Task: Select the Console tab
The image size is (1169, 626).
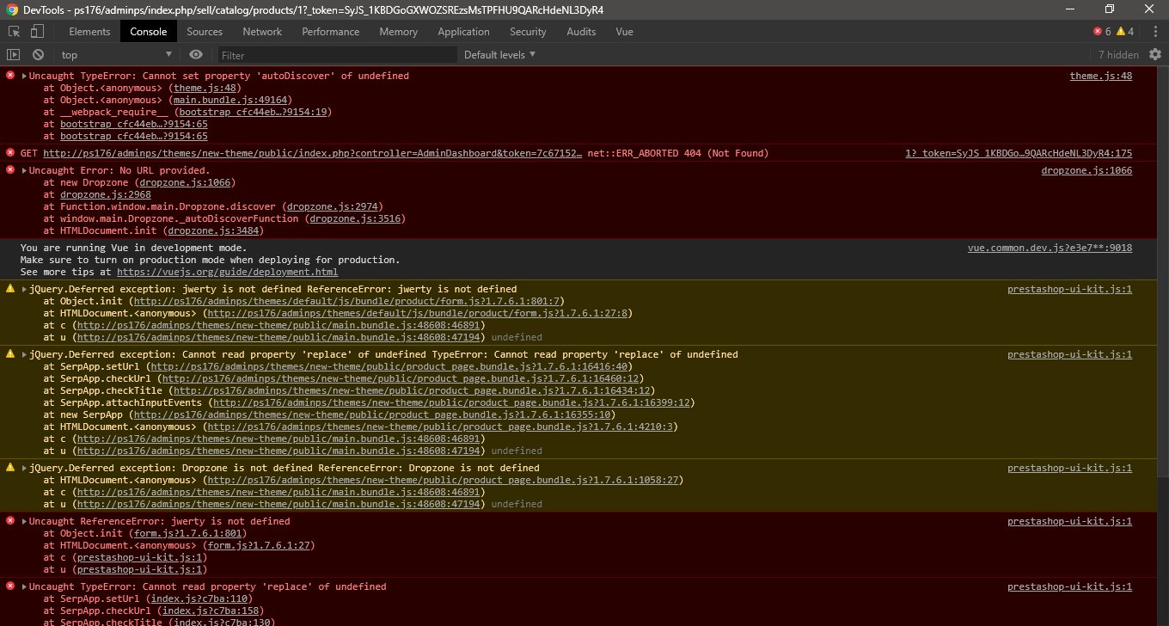Action: 149,32
